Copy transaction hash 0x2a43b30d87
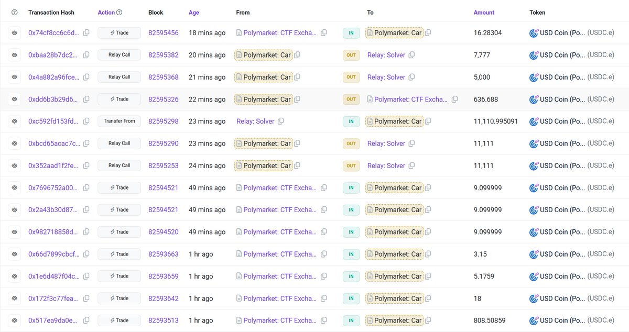The width and height of the screenshot is (629, 332). coord(86,209)
